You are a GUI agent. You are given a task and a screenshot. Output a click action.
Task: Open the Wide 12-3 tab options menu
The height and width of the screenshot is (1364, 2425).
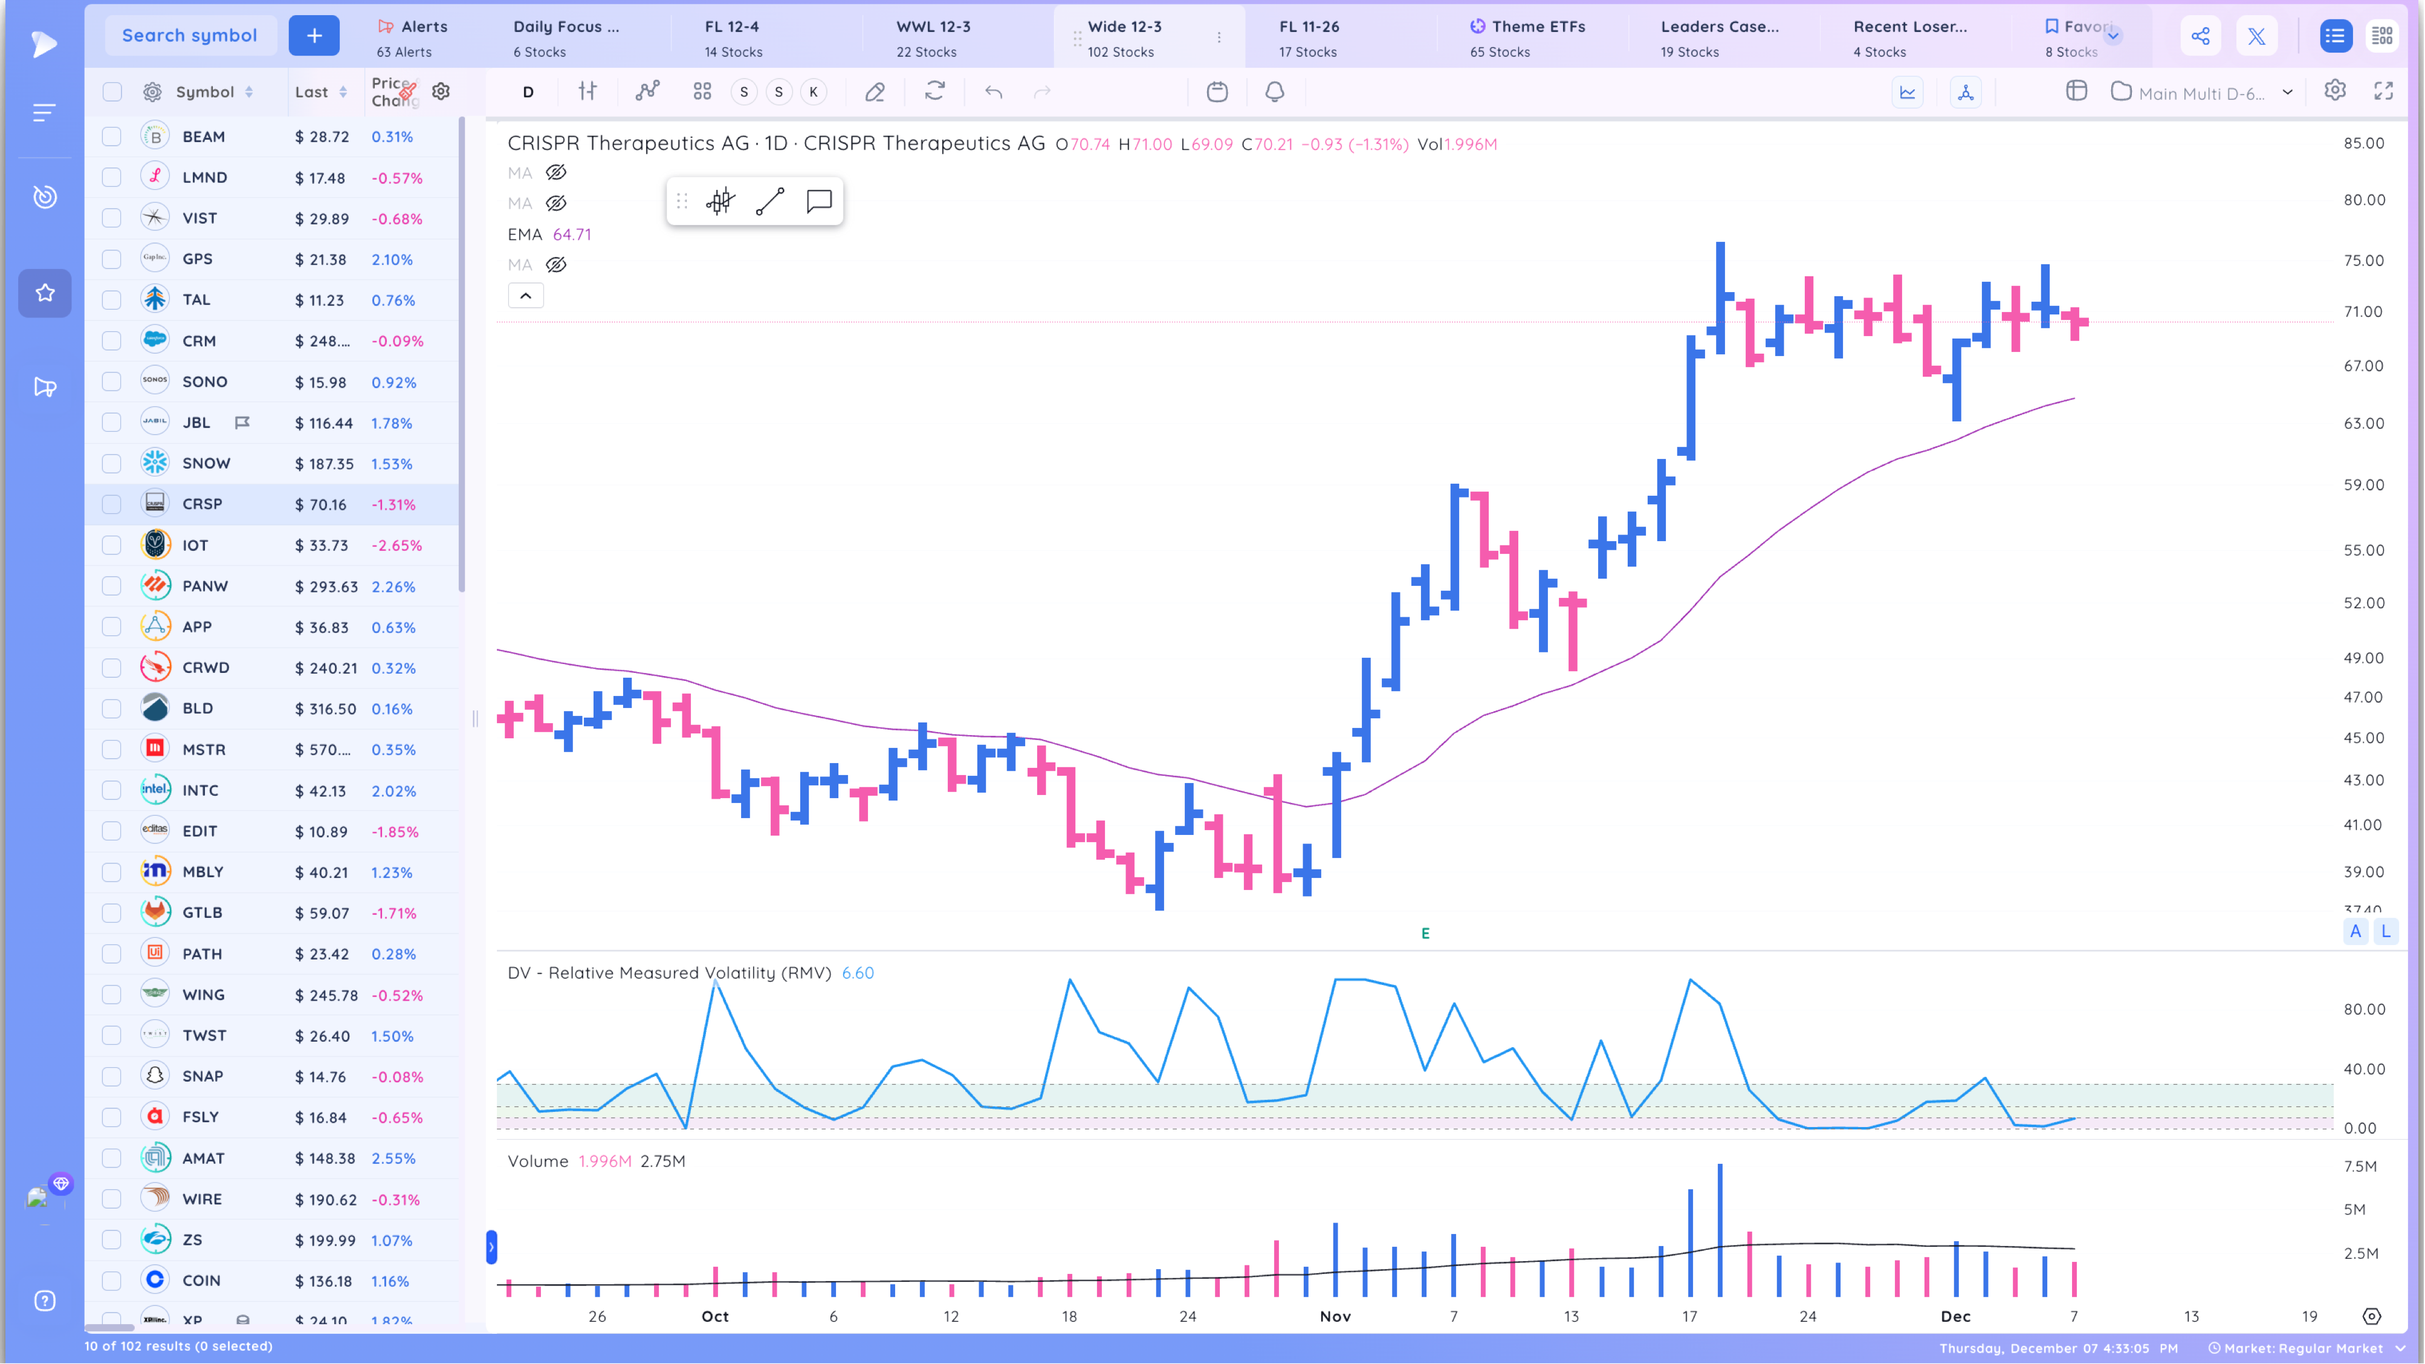[x=1219, y=37]
